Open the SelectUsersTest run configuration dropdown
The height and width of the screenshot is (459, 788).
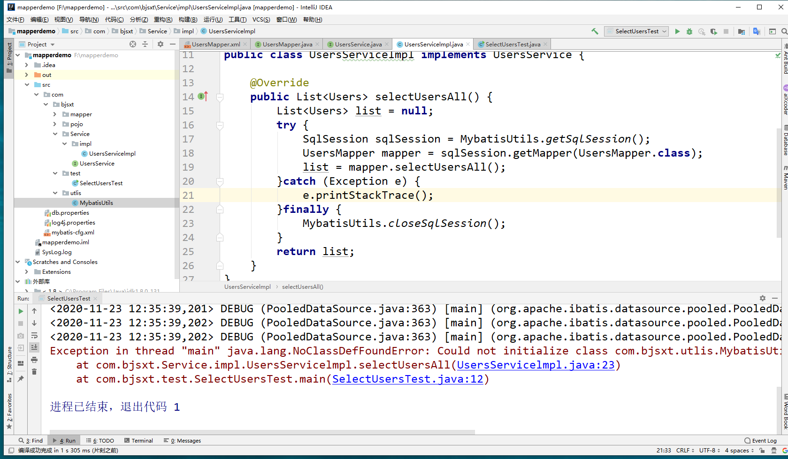pos(637,31)
